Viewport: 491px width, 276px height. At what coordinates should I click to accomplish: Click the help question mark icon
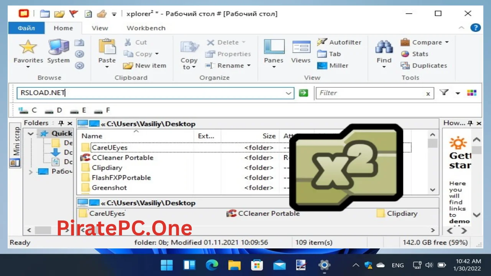(x=476, y=28)
